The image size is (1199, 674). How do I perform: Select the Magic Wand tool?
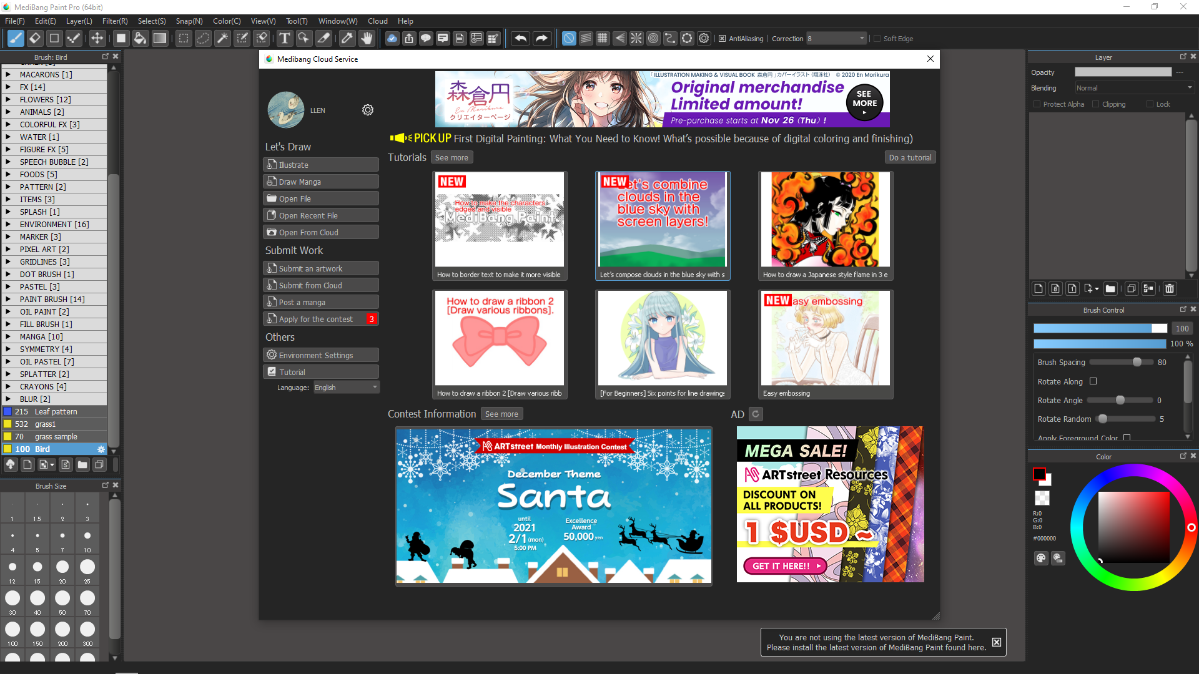[222, 39]
